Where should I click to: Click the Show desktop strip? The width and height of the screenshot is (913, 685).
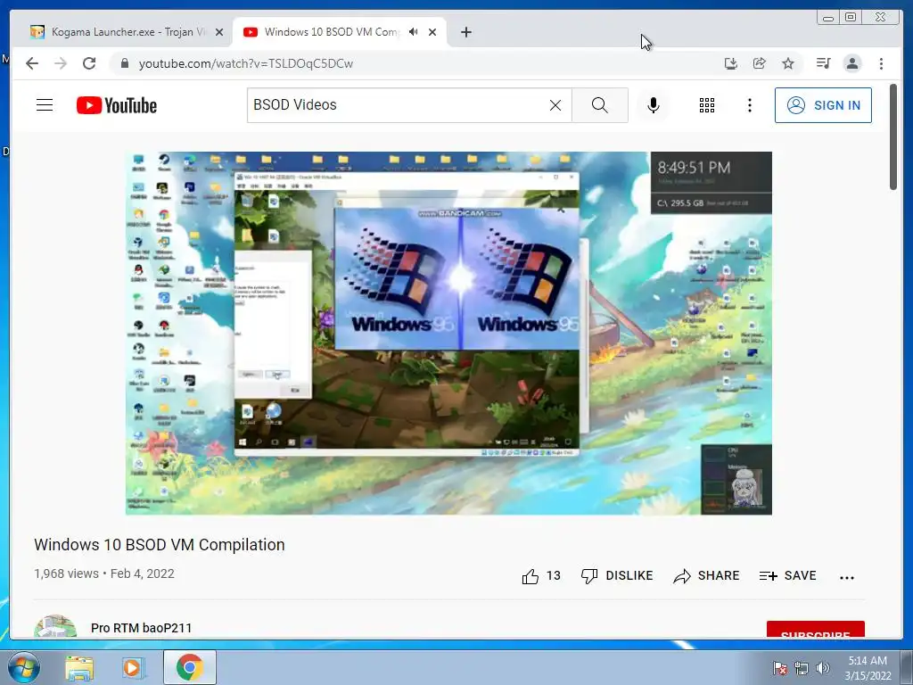pyautogui.click(x=907, y=667)
